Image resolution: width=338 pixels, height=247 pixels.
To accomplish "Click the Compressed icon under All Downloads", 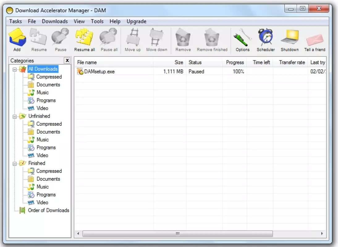I will 31,77.
